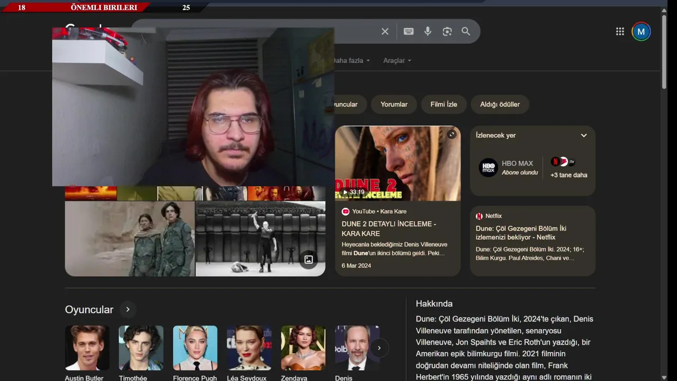This screenshot has width=677, height=381.
Task: Expand the Oyuncular section arrow
Action: 127,310
